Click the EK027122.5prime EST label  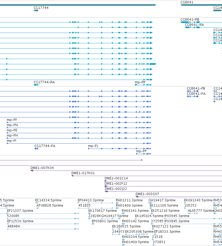coord(166,226)
